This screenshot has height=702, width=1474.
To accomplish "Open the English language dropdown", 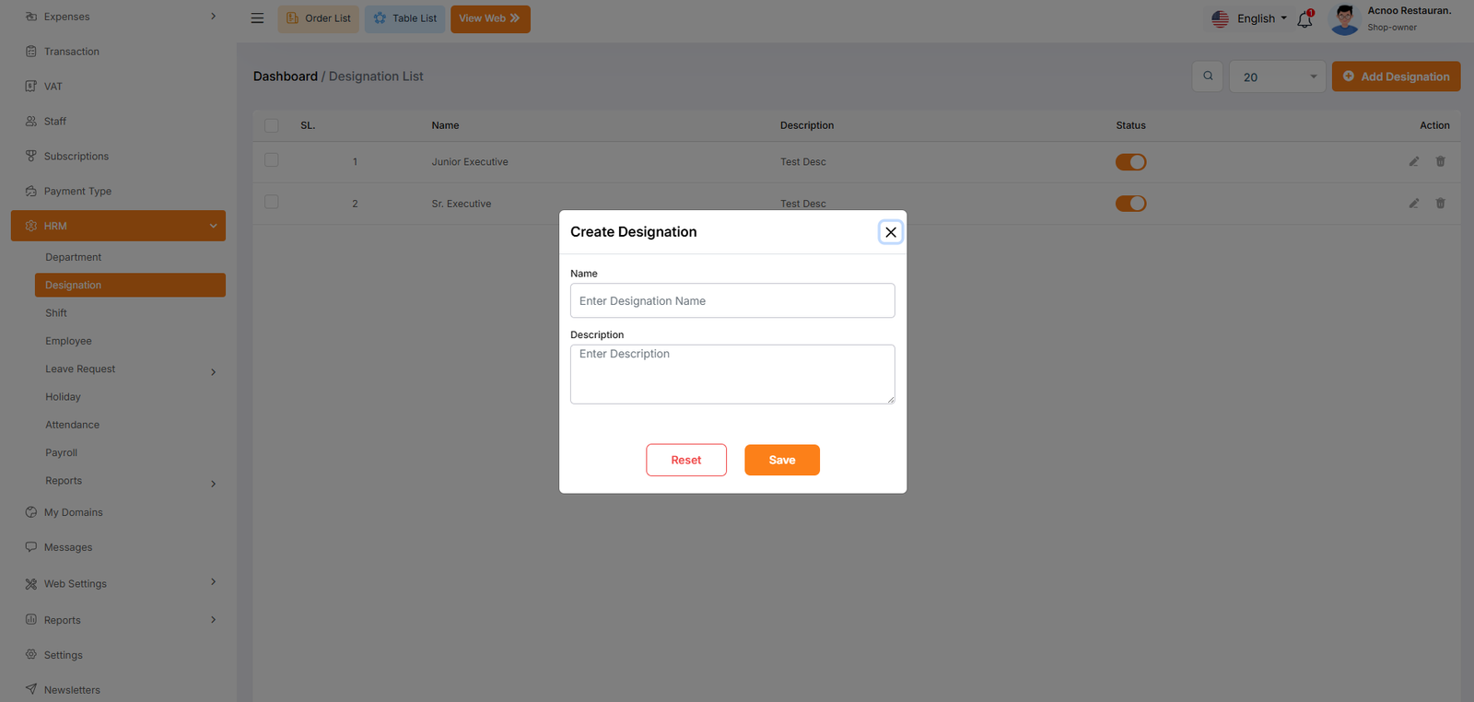I will click(x=1249, y=18).
